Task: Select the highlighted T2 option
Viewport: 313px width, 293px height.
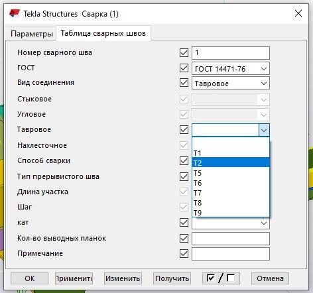Action: pos(231,162)
